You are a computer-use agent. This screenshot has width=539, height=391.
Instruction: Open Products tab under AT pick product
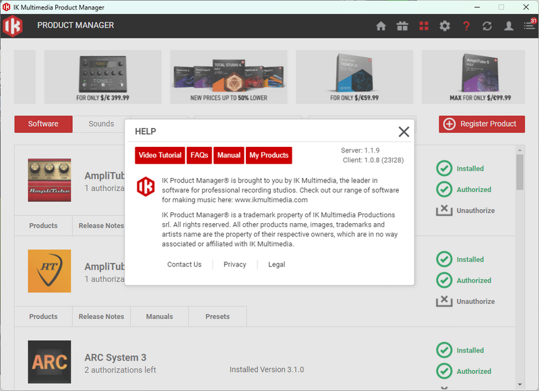pyautogui.click(x=43, y=316)
